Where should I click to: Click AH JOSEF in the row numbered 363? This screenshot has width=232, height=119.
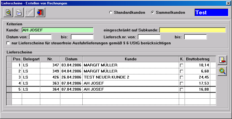point(131,83)
